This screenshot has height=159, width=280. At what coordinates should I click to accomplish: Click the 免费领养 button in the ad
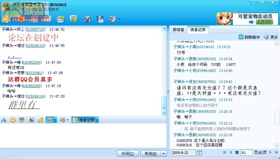point(264,22)
